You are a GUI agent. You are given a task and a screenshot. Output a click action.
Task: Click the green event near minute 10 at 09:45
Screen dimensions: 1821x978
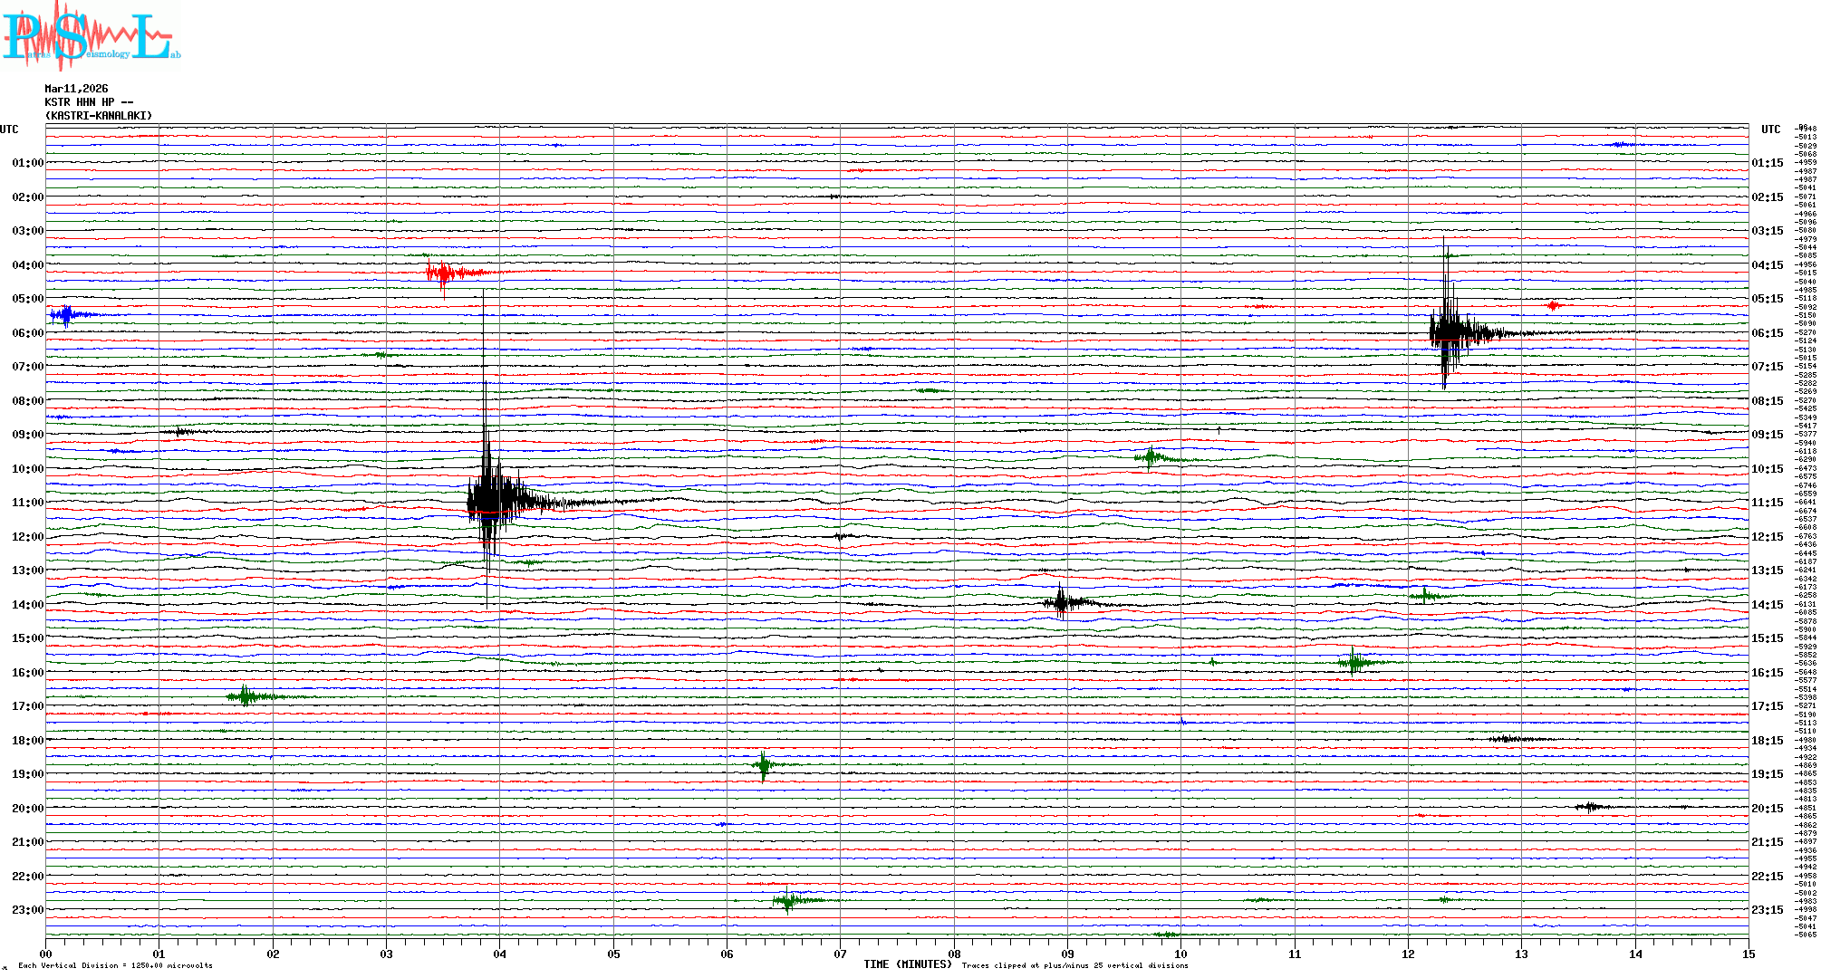(1151, 457)
